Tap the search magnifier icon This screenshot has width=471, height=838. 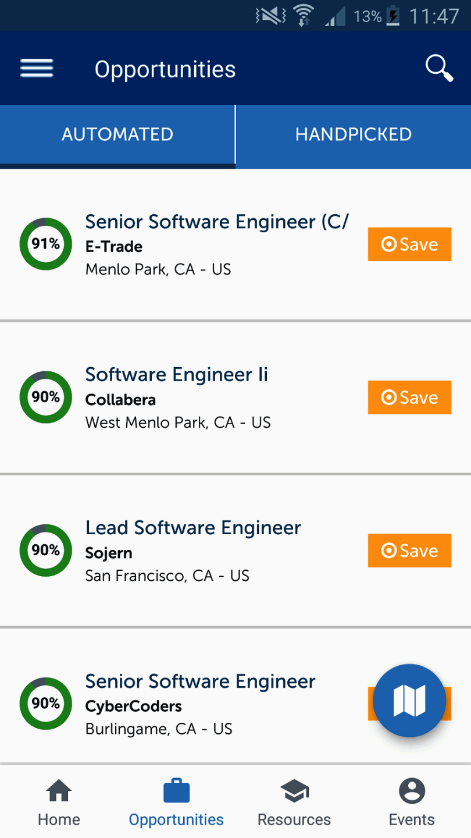point(439,69)
